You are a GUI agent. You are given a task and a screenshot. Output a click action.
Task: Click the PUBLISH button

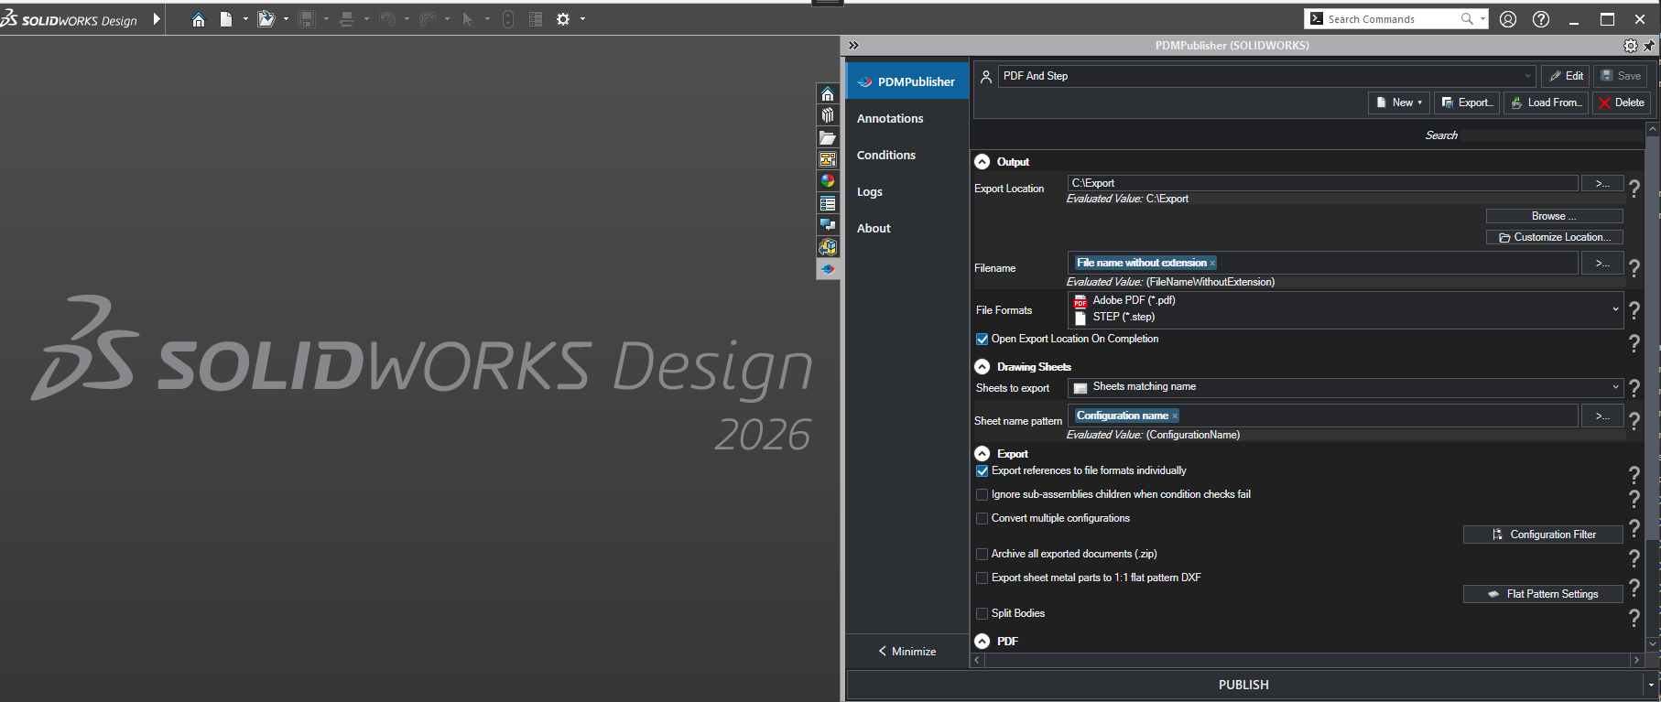(x=1244, y=685)
